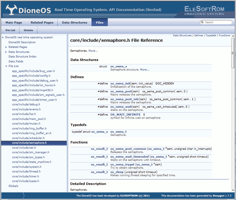This screenshot has width=236, height=200.
Task: Open os_sema_post_intr define link
Action: click(124, 99)
